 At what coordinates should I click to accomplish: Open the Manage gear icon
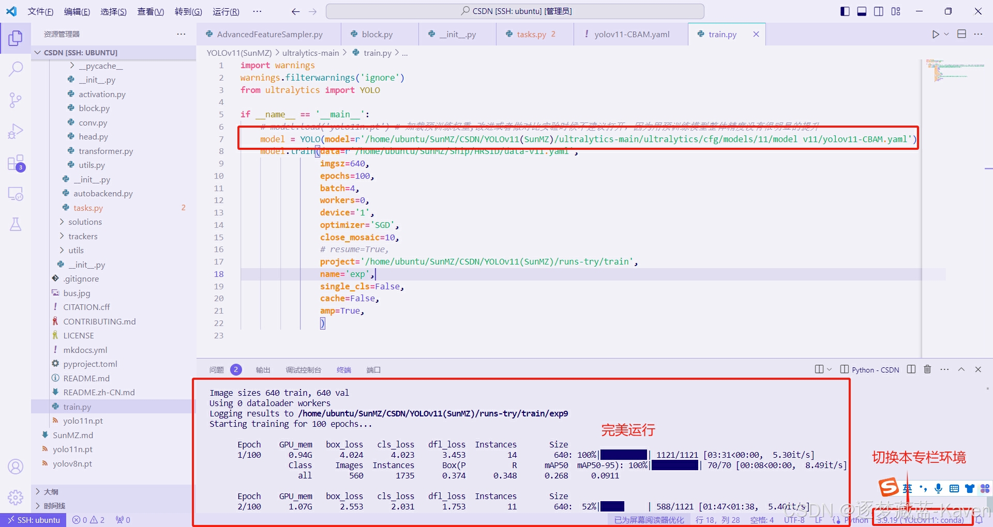click(x=16, y=498)
